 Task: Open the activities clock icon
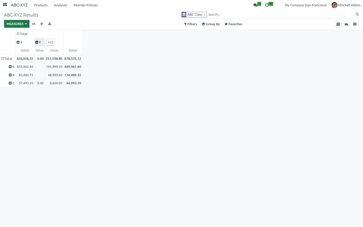(267, 5)
